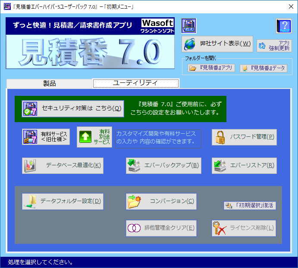Viewport: 298px width, 268px height.
Task: Switch to the 製品 tab
Action: pyautogui.click(x=50, y=83)
